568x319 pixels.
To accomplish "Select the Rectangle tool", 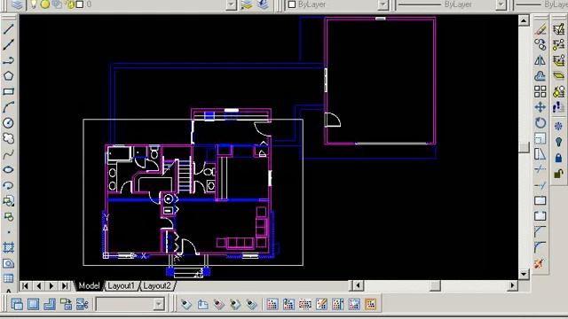I will [8, 91].
